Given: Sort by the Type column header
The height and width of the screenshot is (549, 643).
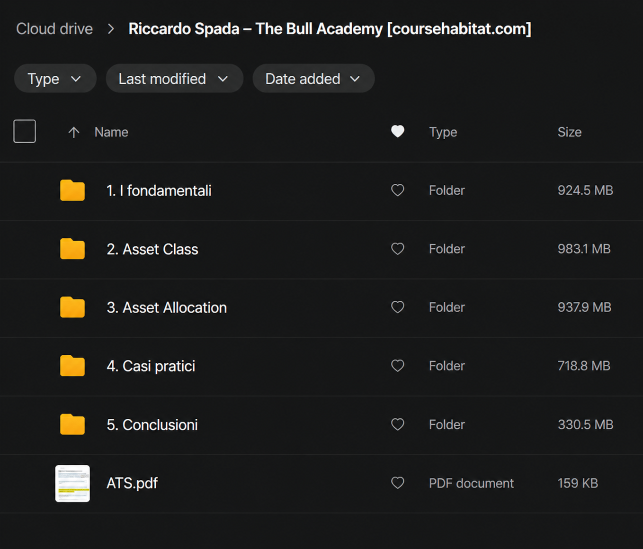Looking at the screenshot, I should point(443,132).
